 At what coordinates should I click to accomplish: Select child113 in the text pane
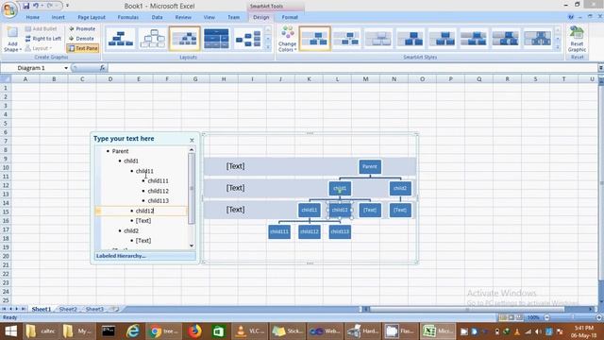tap(158, 201)
